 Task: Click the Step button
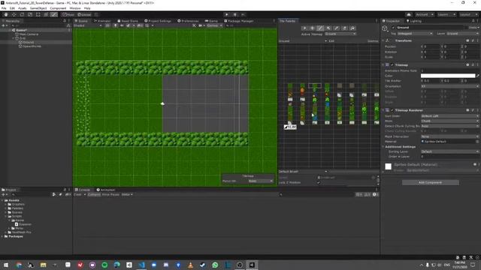point(243,14)
